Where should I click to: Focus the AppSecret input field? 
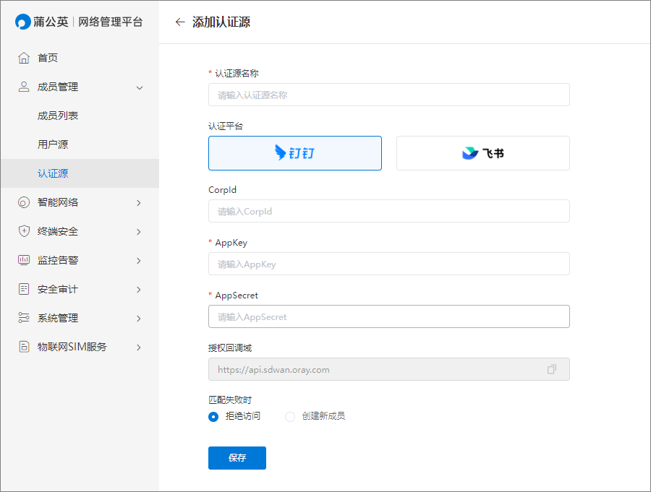(x=388, y=316)
